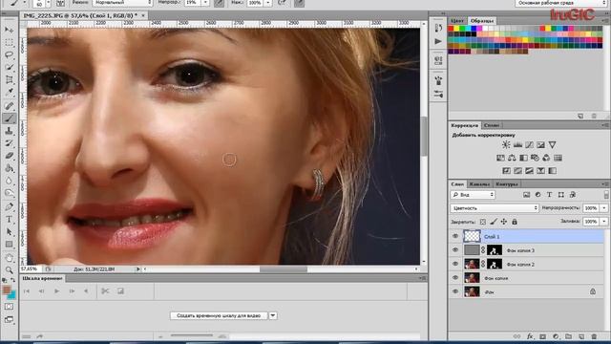Select the Pen tool
This screenshot has height=344, width=611.
[x=9, y=206]
